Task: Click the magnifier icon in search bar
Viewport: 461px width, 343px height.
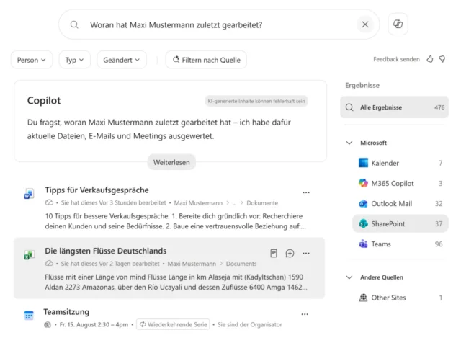Action: (x=74, y=24)
